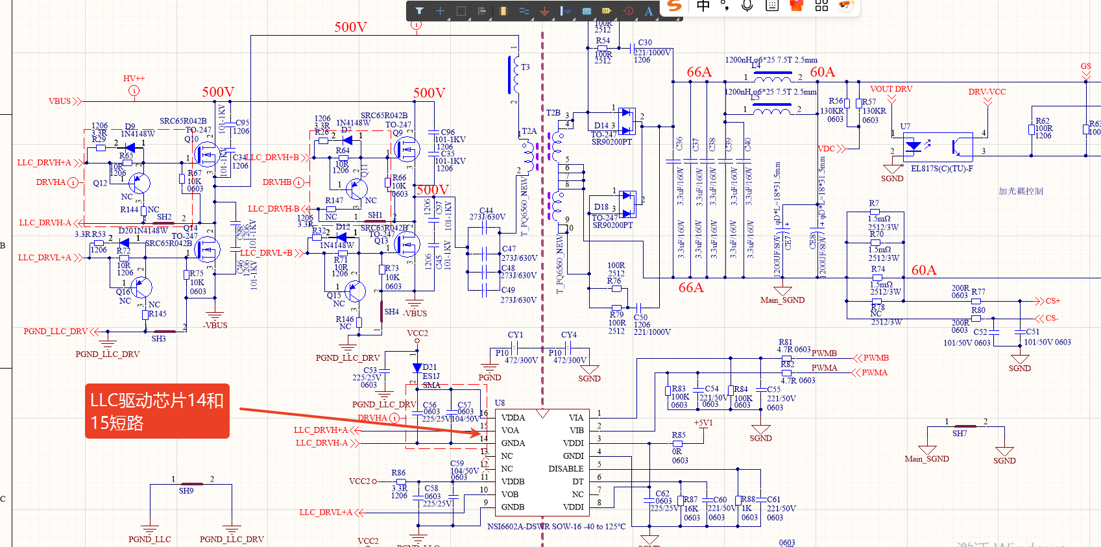
Task: Click the Q10 MOSFET symbol
Action: tap(207, 155)
